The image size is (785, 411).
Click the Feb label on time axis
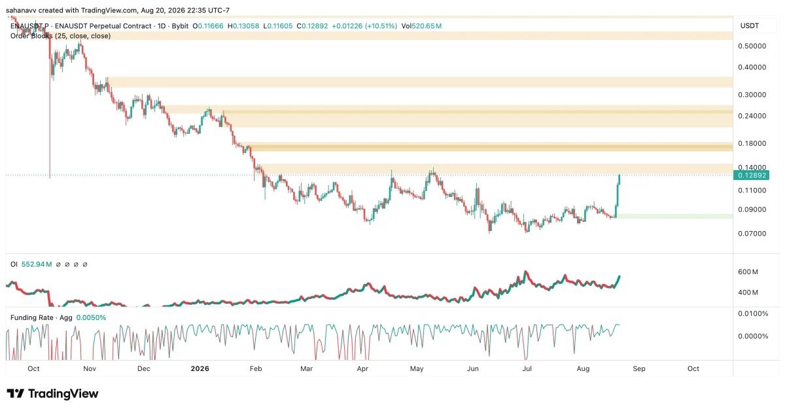[256, 368]
